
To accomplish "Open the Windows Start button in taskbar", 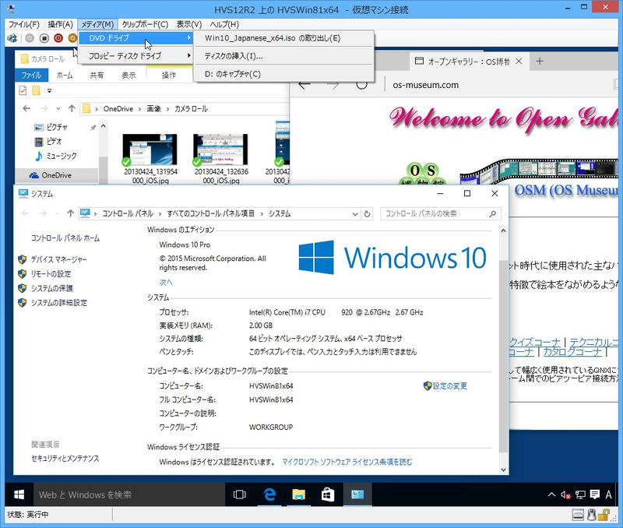I will [19, 495].
